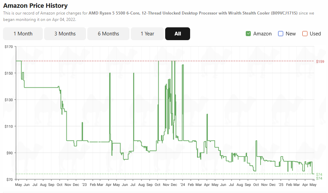328x193 pixels.
Task: Click the New legend label
Action: (x=291, y=34)
